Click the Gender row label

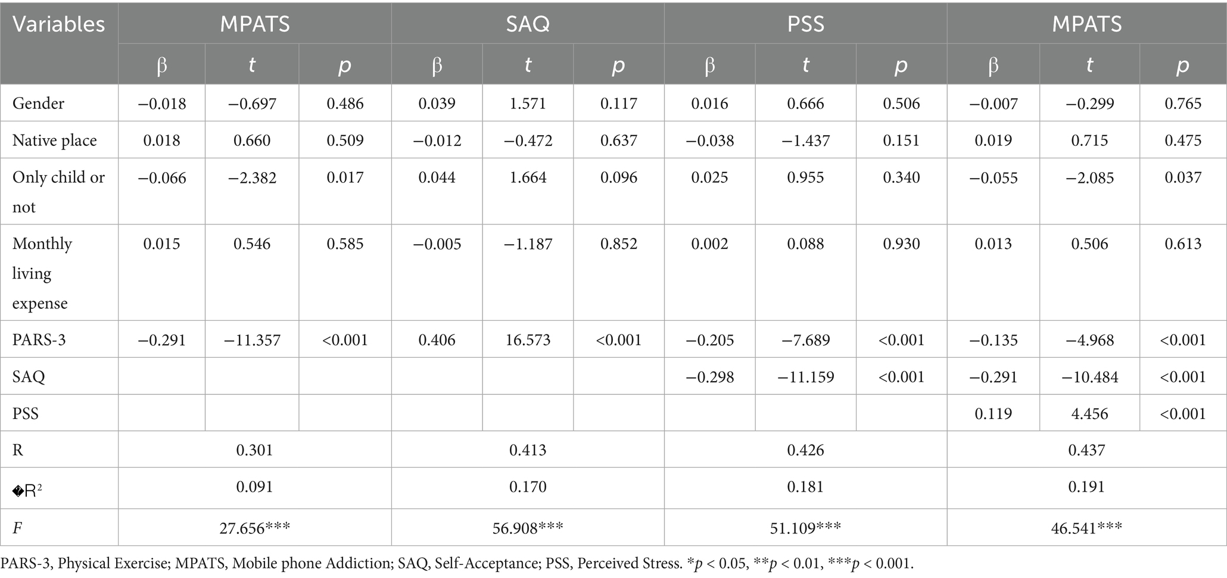click(38, 104)
